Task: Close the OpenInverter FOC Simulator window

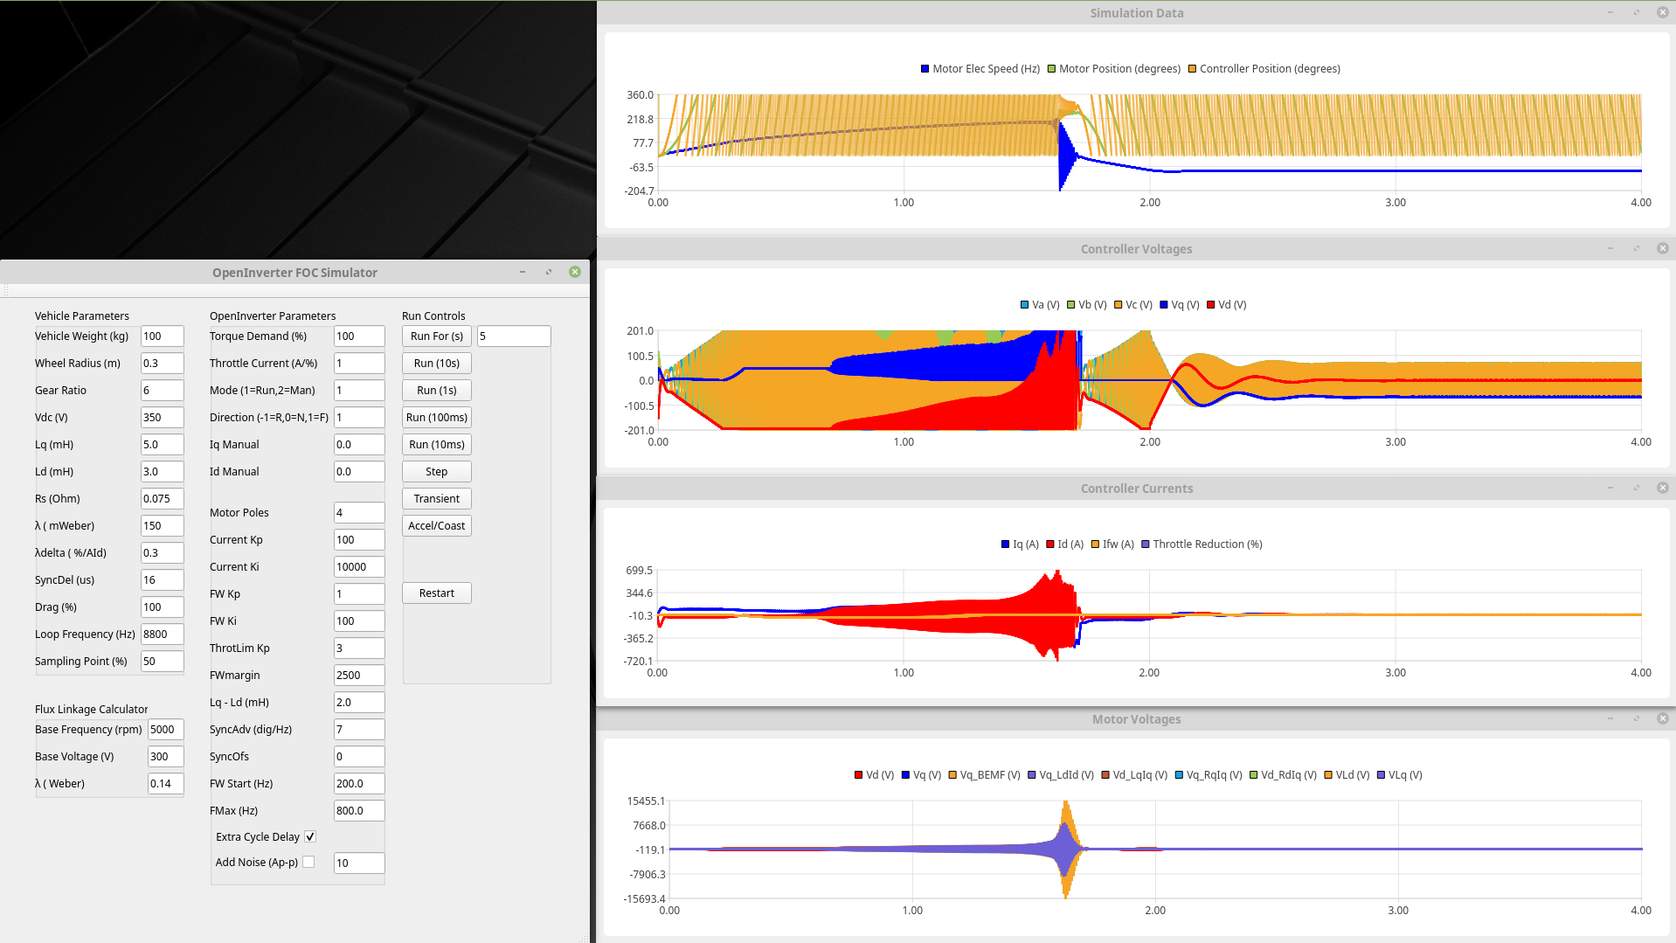Action: click(x=574, y=272)
